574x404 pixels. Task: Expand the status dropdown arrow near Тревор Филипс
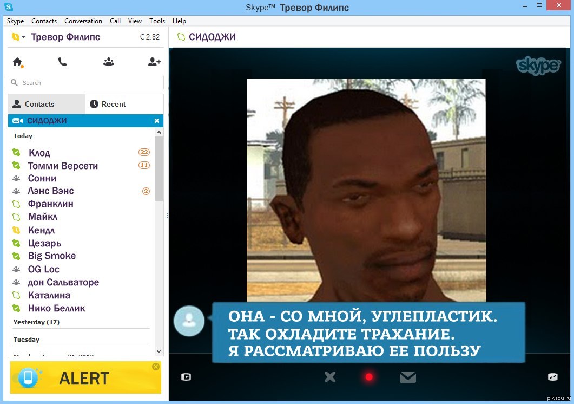[23, 37]
